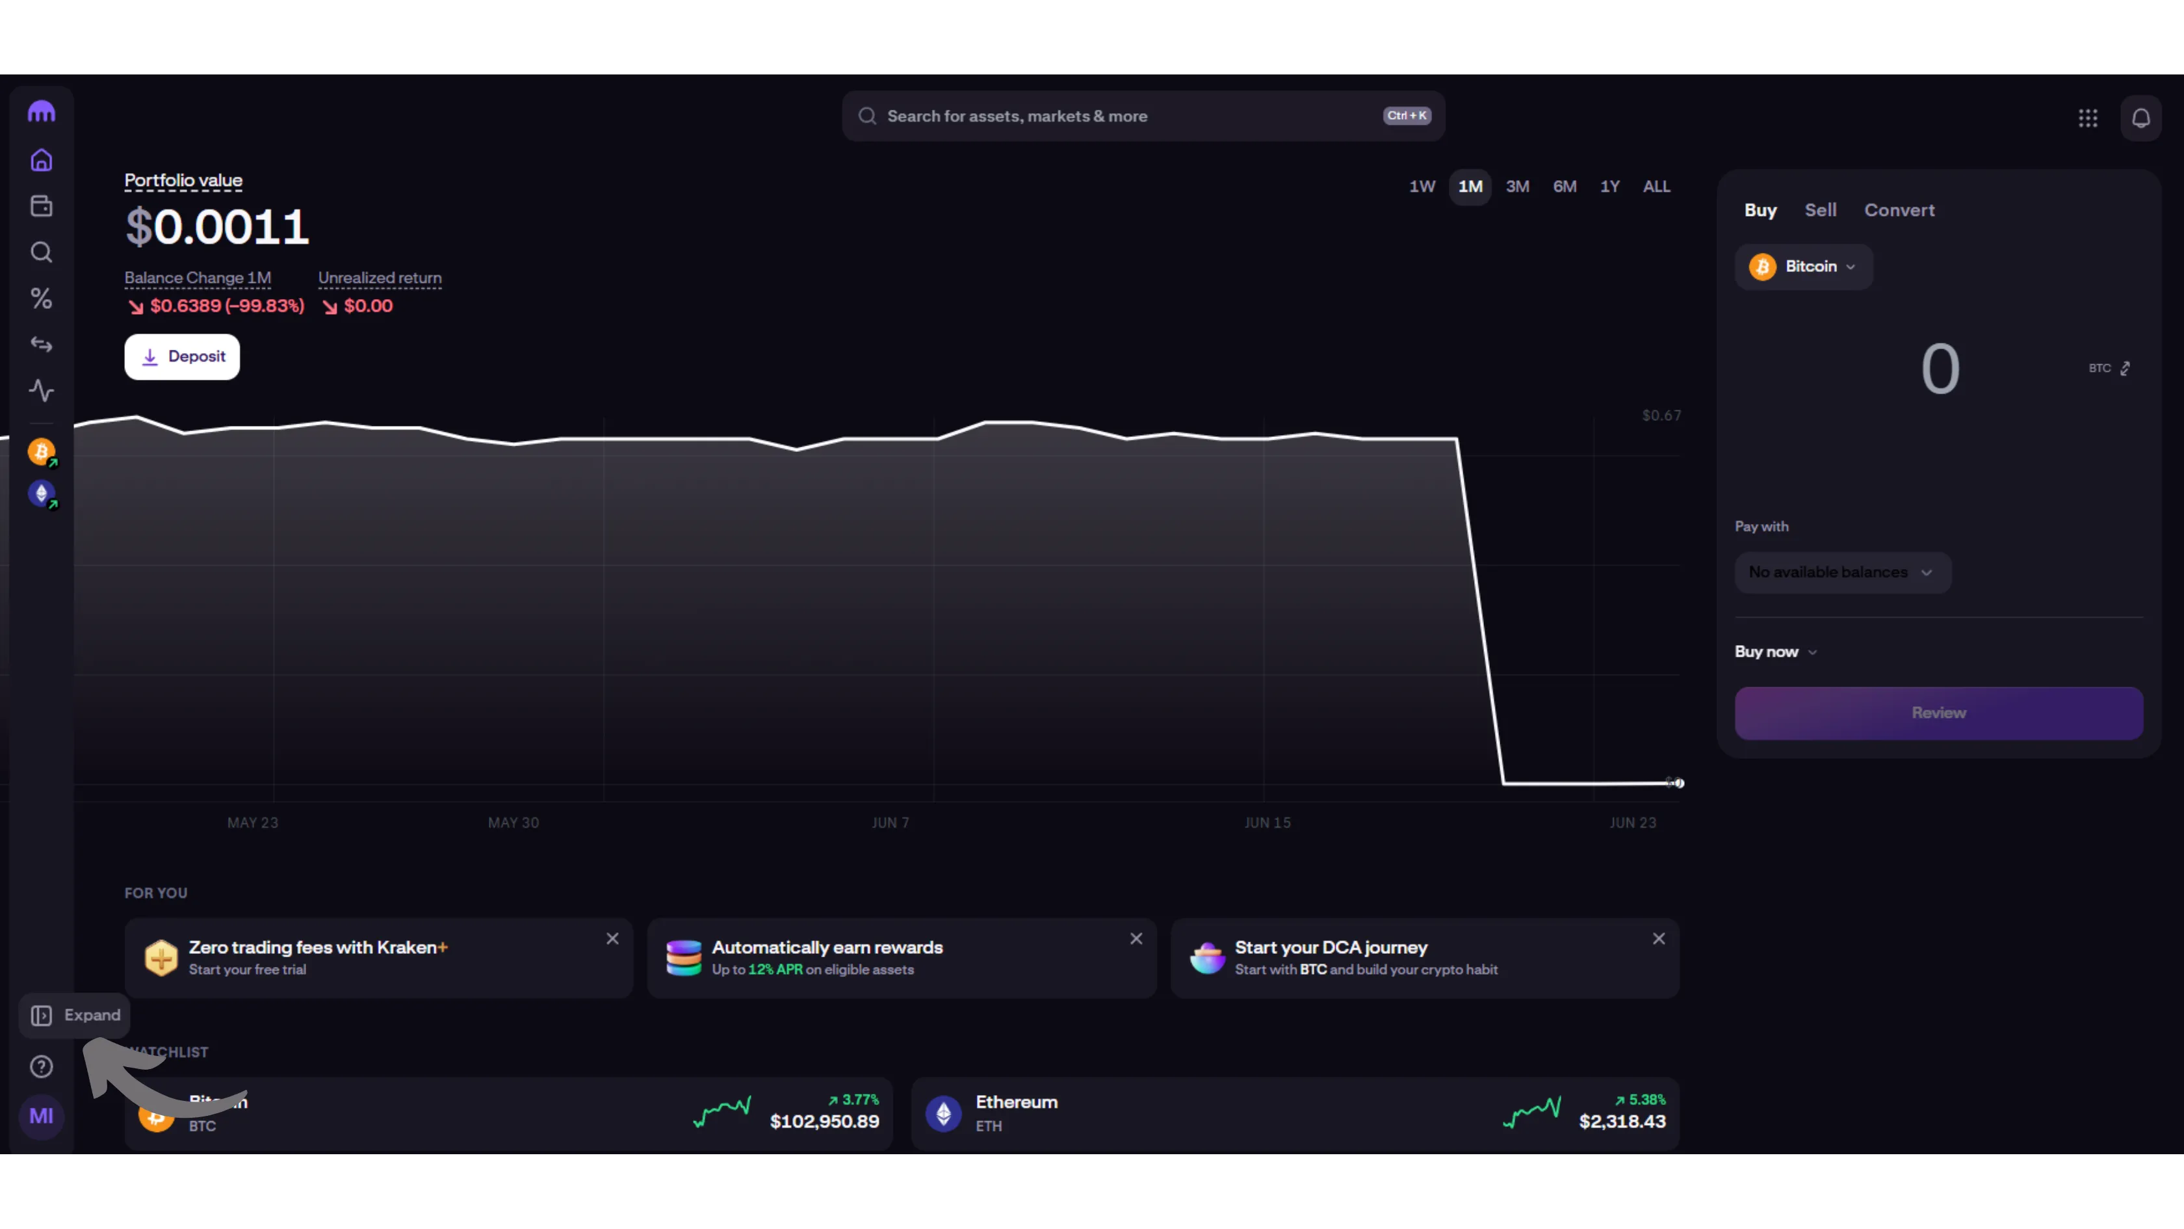Open the Portfolio wallet sidebar icon
This screenshot has height=1229, width=2184.
pos(41,206)
